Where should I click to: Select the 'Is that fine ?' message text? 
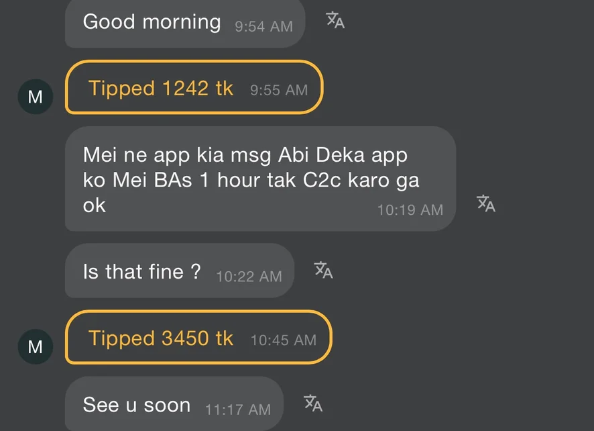click(x=141, y=272)
